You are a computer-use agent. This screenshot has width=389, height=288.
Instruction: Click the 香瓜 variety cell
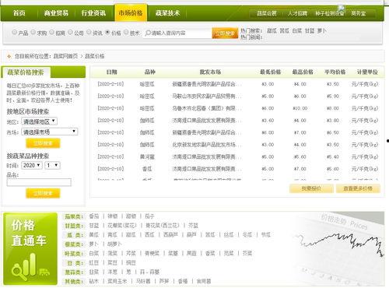(147, 169)
